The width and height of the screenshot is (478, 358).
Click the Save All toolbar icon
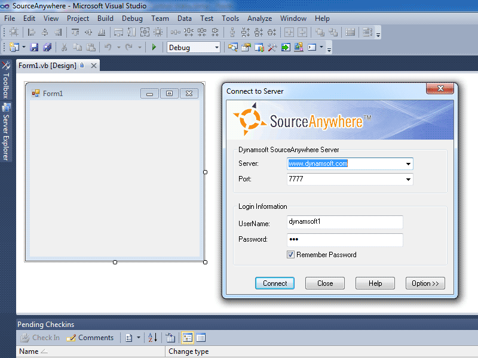click(x=47, y=47)
